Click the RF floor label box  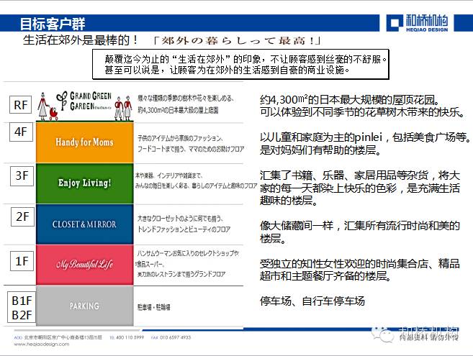coord(20,104)
